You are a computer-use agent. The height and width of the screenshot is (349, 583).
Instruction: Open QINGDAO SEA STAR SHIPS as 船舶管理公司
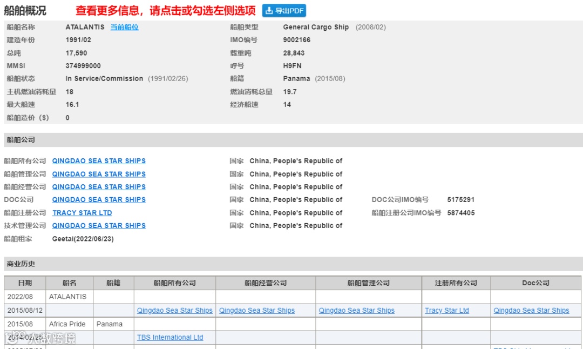pos(99,174)
